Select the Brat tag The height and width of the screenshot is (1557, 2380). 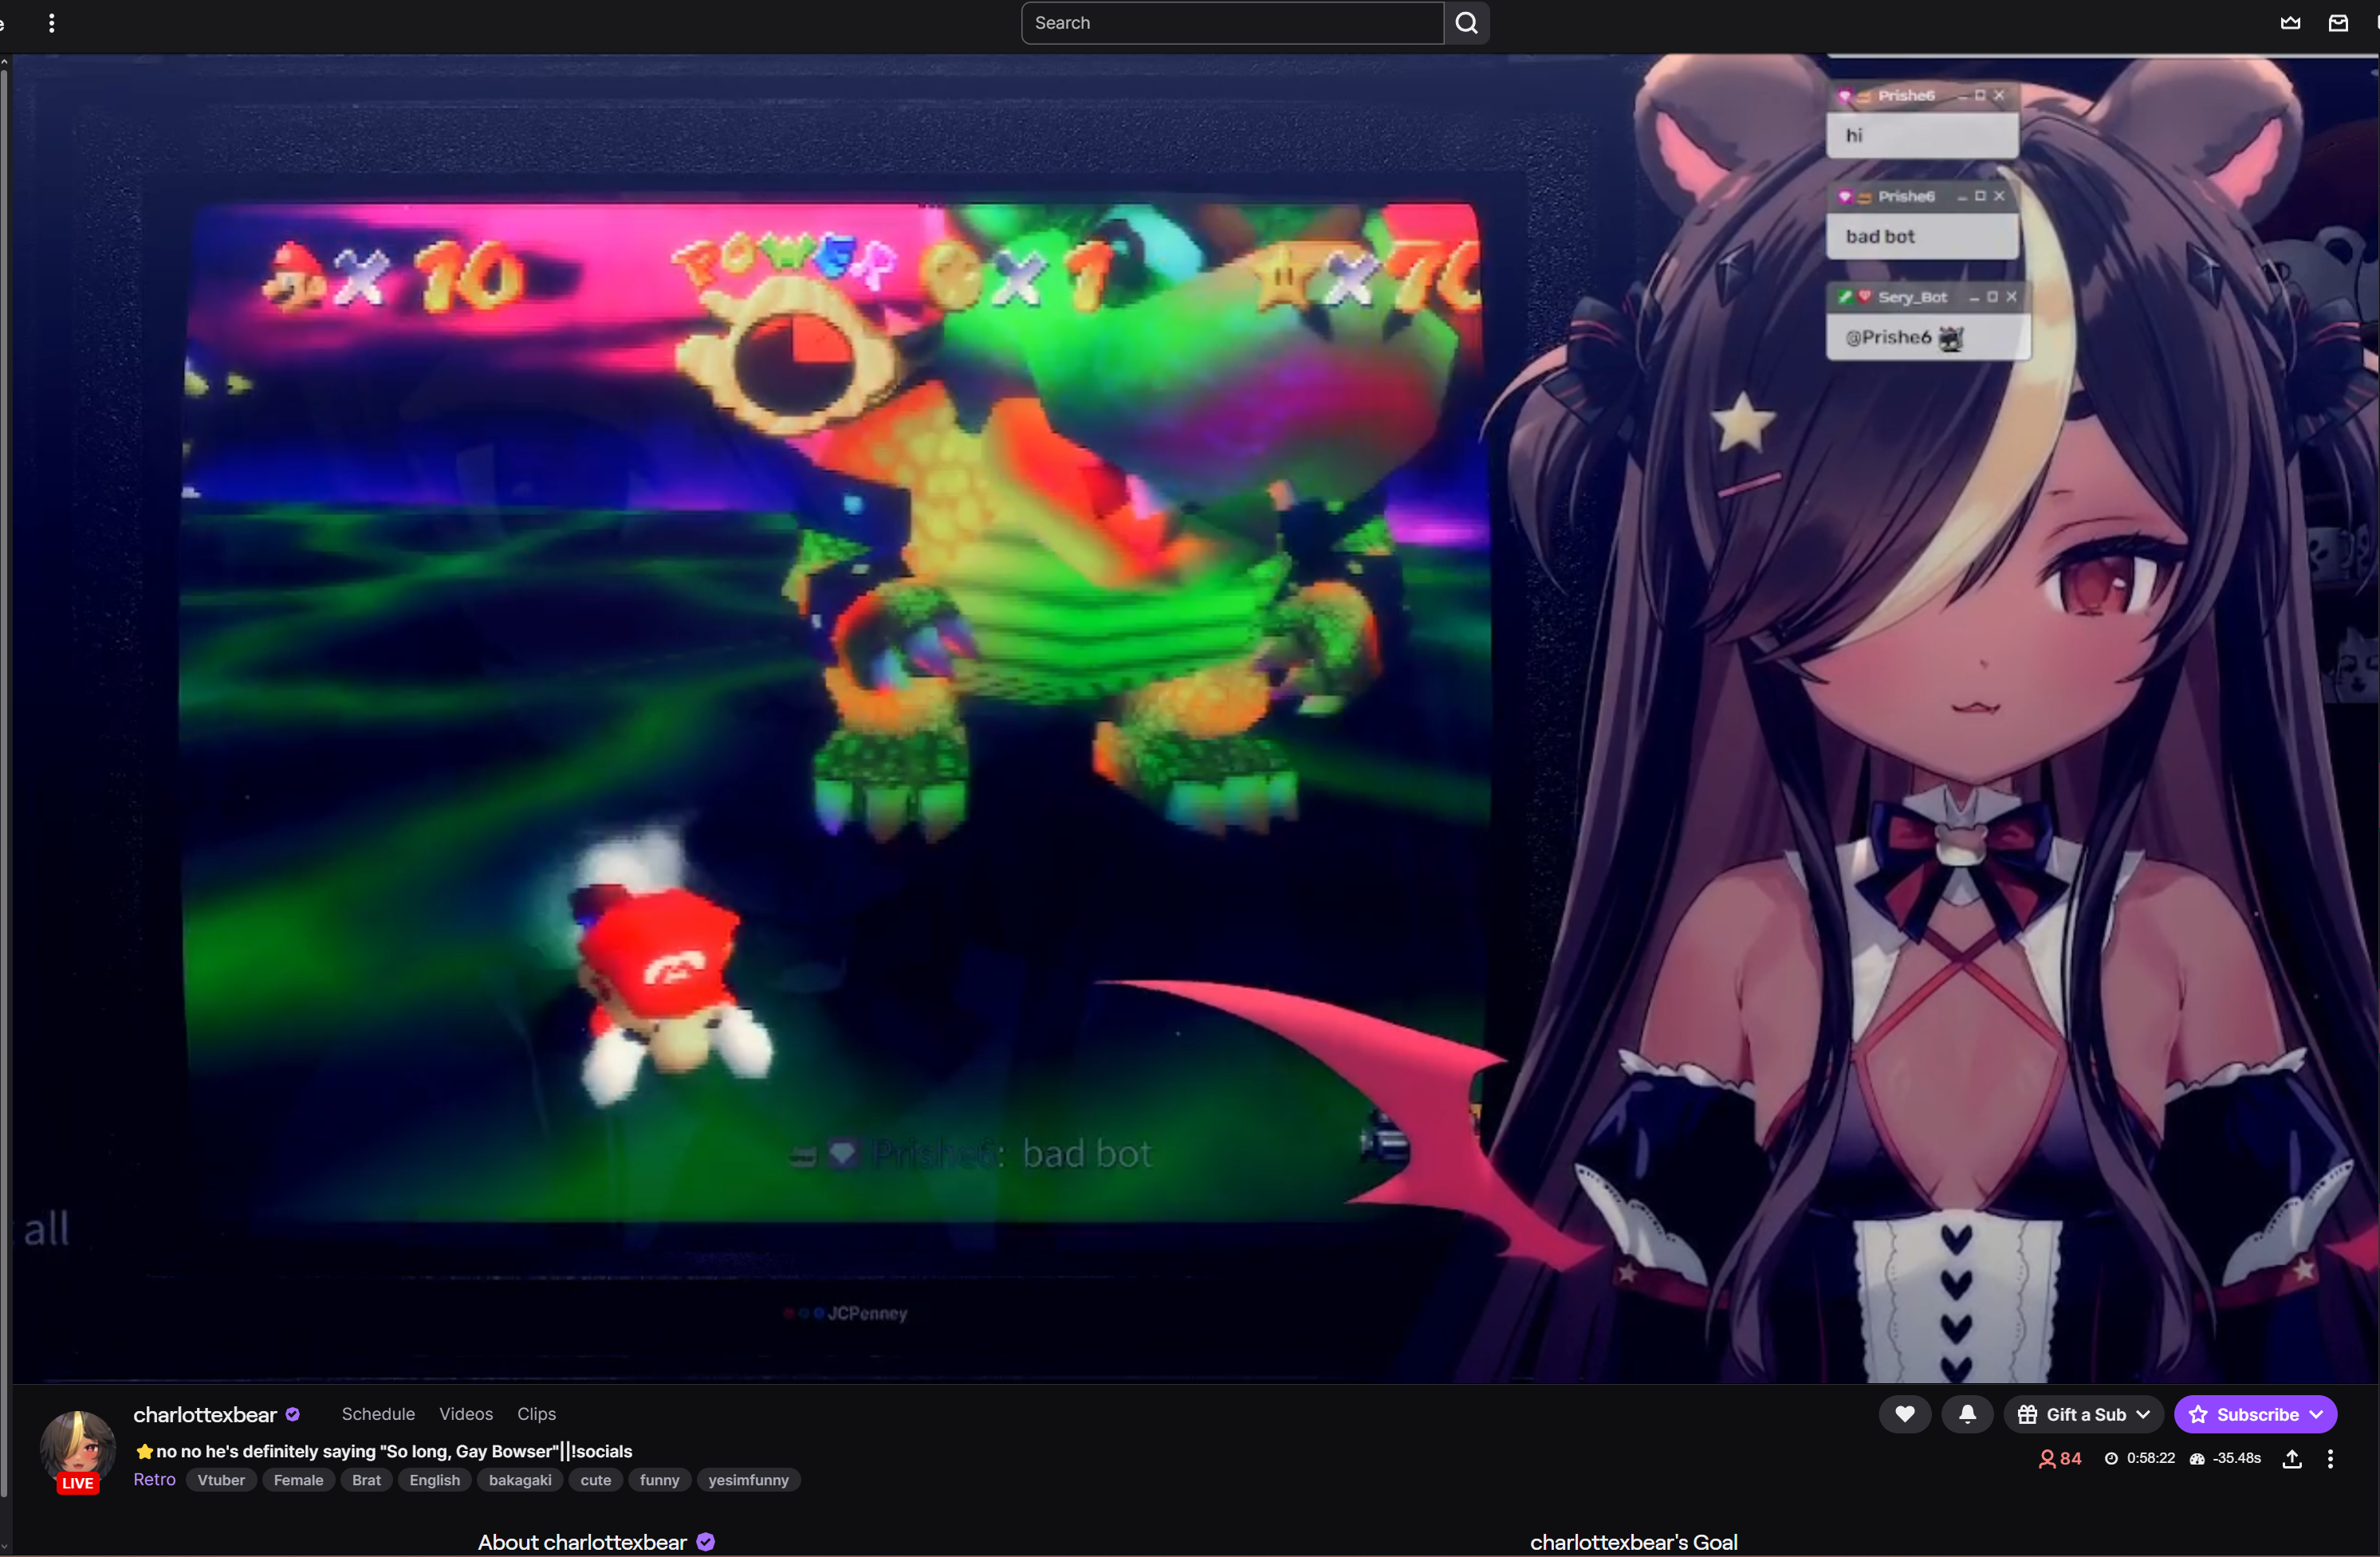pyautogui.click(x=366, y=1480)
